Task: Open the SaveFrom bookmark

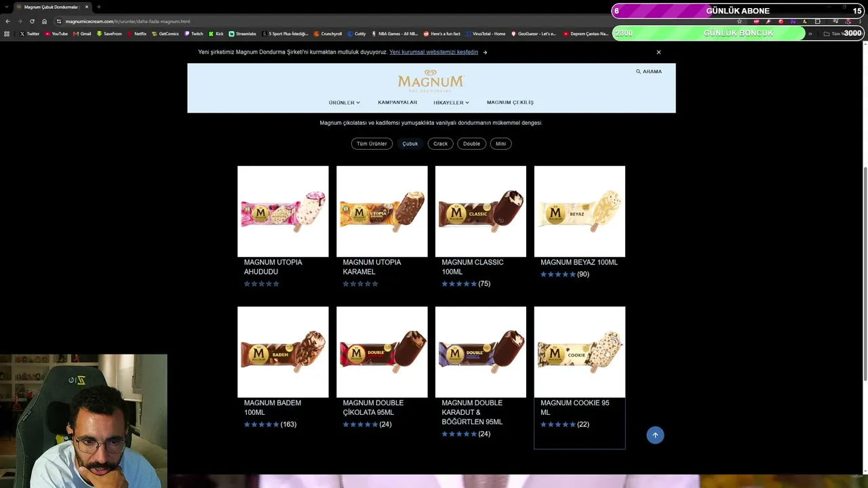Action: [x=109, y=34]
